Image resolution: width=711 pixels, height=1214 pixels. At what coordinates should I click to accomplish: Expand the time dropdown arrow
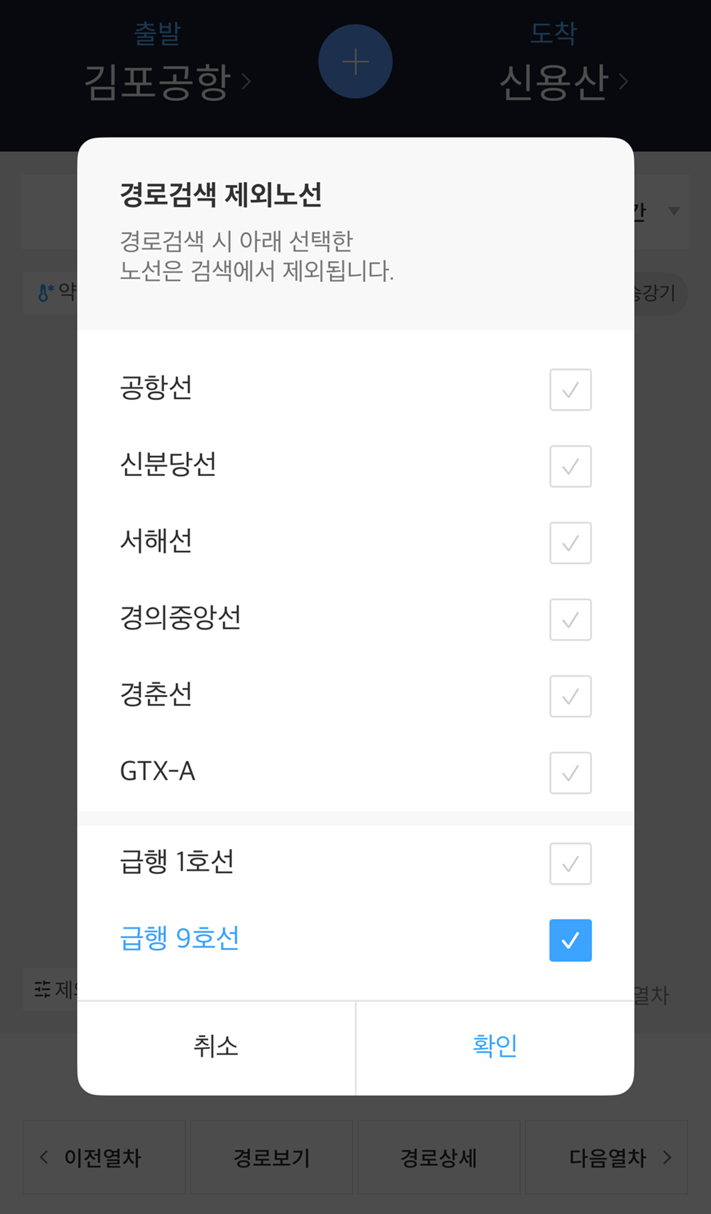[x=674, y=211]
